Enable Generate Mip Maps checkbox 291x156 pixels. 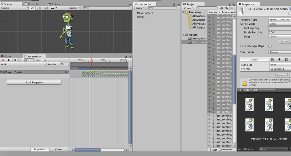(270, 46)
